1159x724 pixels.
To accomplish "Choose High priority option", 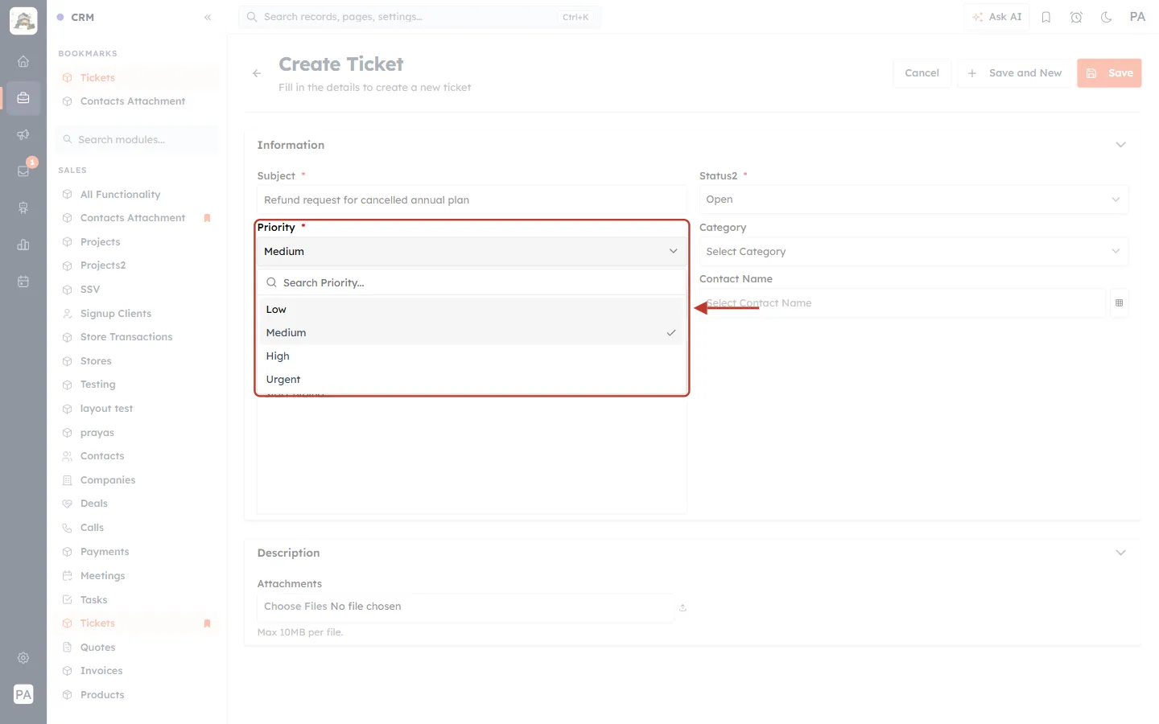I will 472,356.
